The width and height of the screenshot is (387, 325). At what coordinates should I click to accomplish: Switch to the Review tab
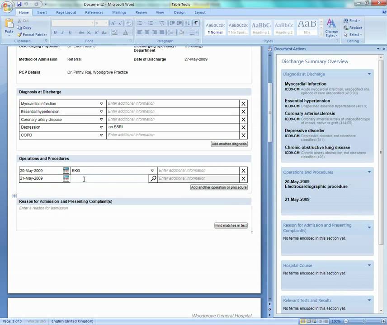tap(141, 12)
